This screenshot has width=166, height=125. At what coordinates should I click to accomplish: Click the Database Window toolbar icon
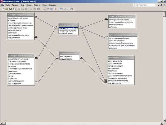[61, 9]
